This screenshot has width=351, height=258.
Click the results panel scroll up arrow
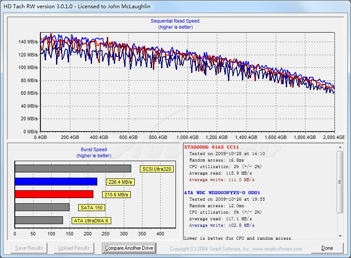click(341, 147)
